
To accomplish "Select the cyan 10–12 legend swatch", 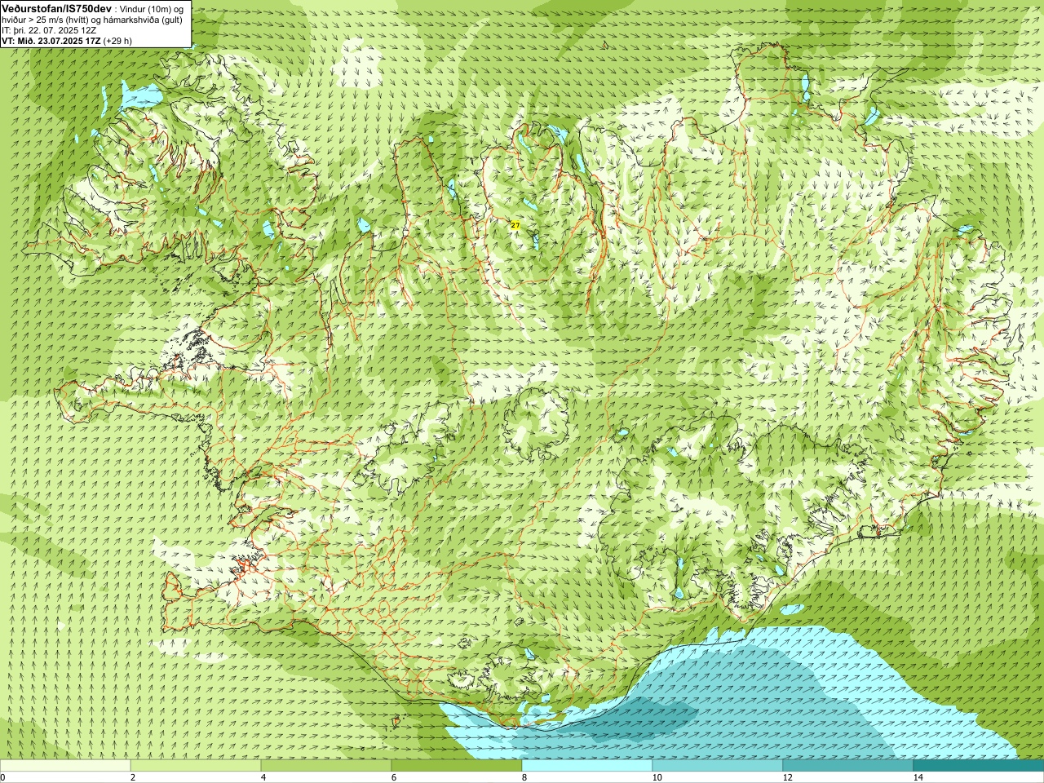I will pyautogui.click(x=718, y=766).
